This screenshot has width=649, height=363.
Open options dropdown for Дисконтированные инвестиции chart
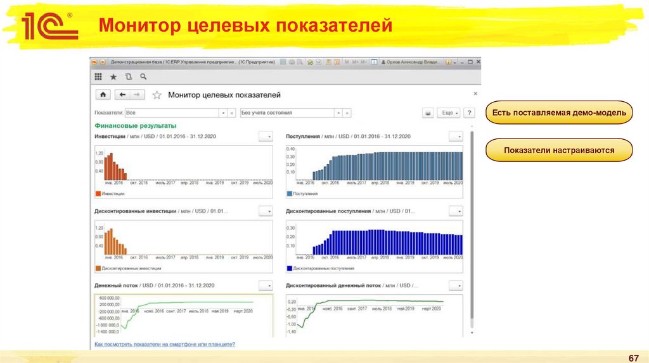point(266,211)
